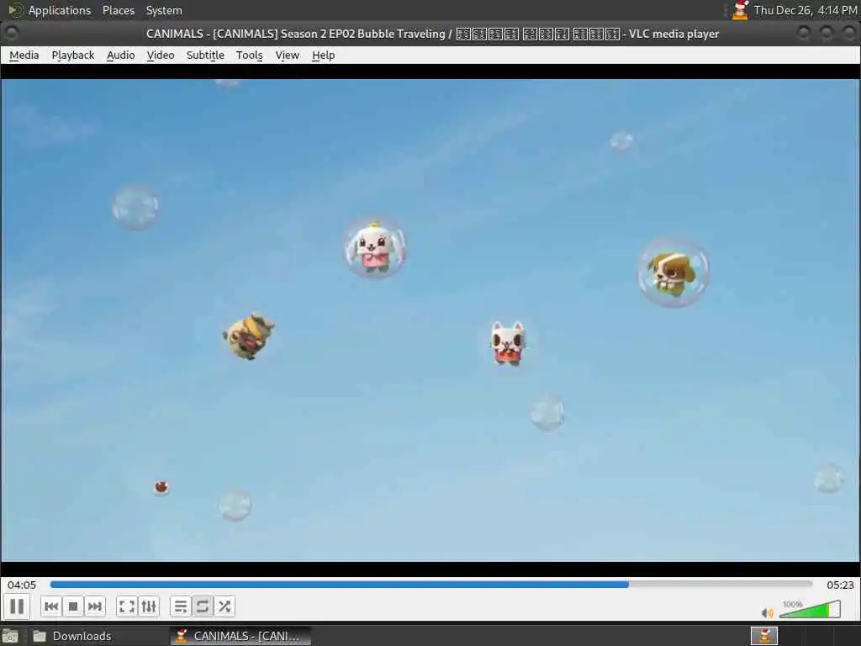Open the System panel menu
This screenshot has height=646, width=861.
tap(164, 10)
